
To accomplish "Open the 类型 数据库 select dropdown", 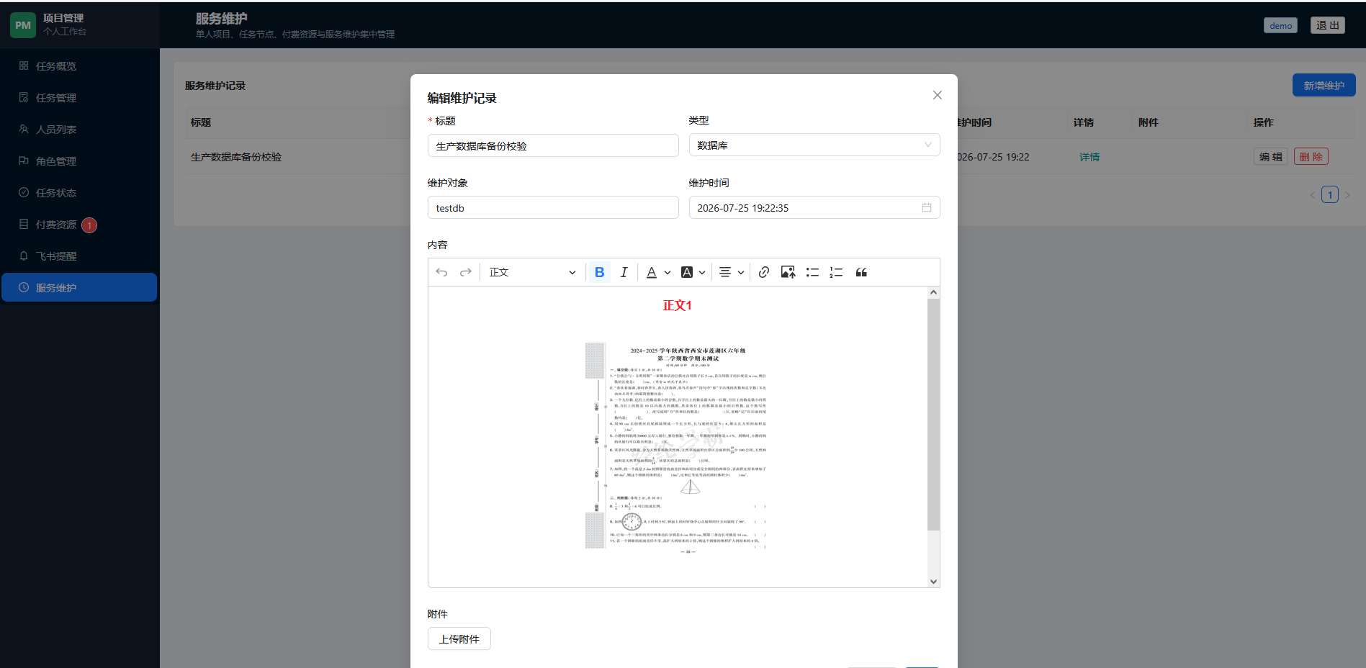I will (x=814, y=145).
